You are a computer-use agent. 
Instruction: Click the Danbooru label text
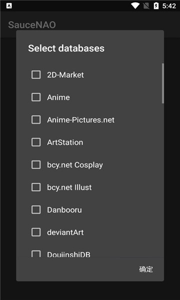tap(64, 210)
